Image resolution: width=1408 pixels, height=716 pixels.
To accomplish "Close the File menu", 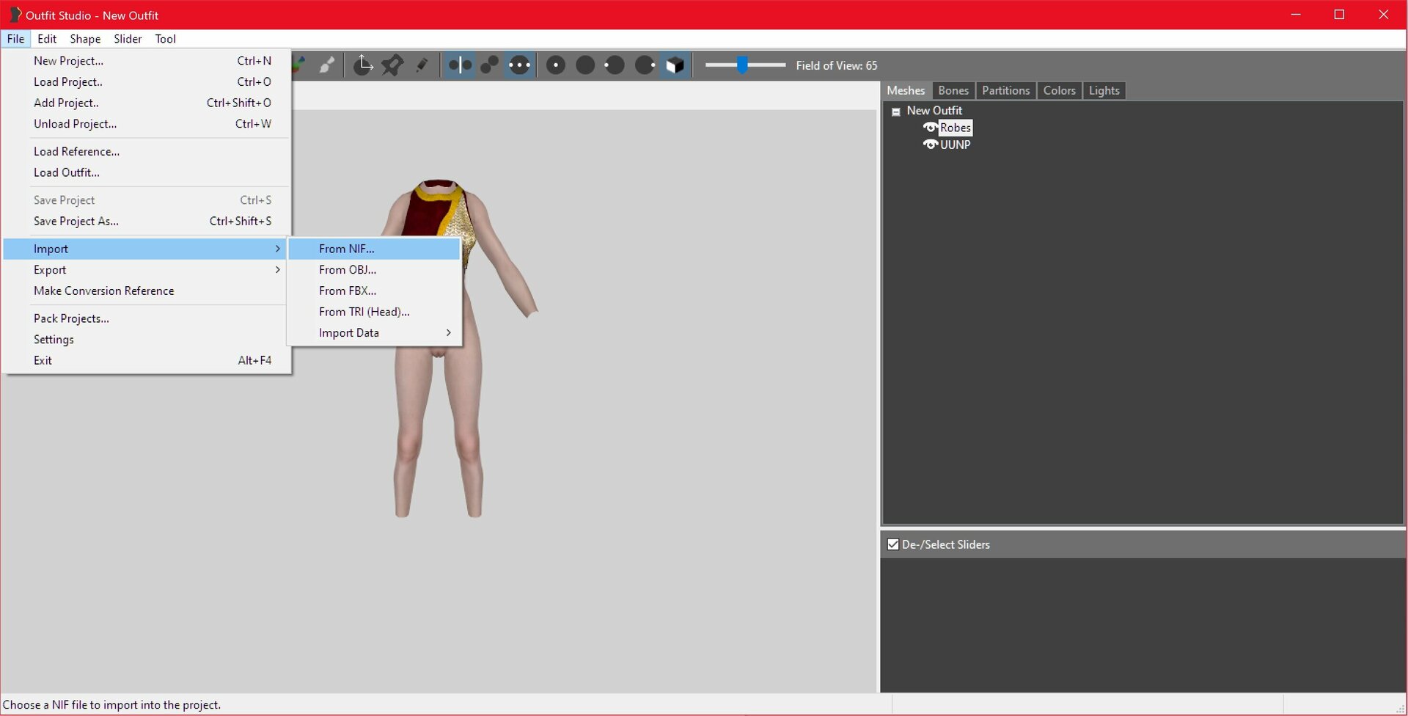I will click(15, 39).
